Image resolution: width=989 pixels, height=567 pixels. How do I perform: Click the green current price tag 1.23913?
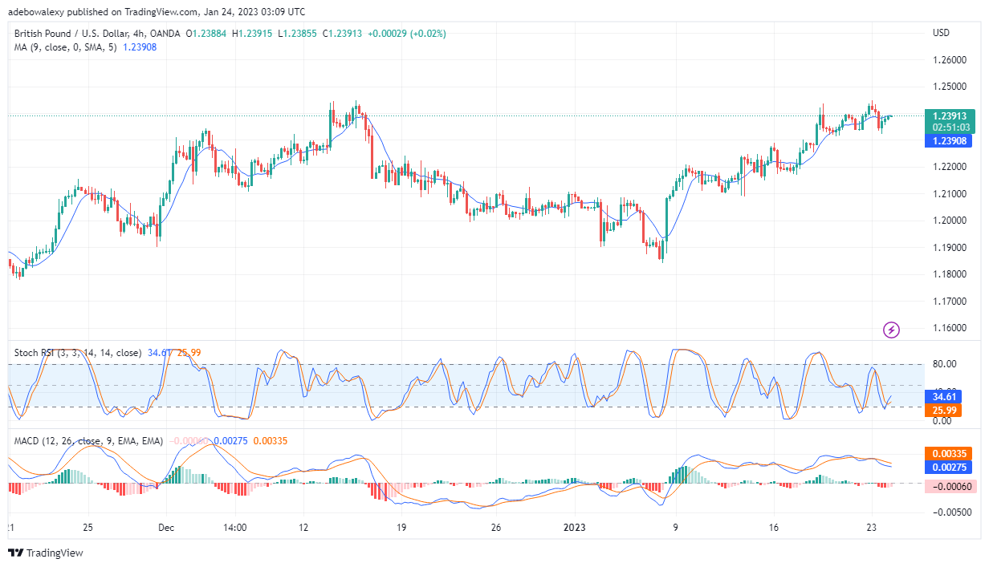point(949,115)
